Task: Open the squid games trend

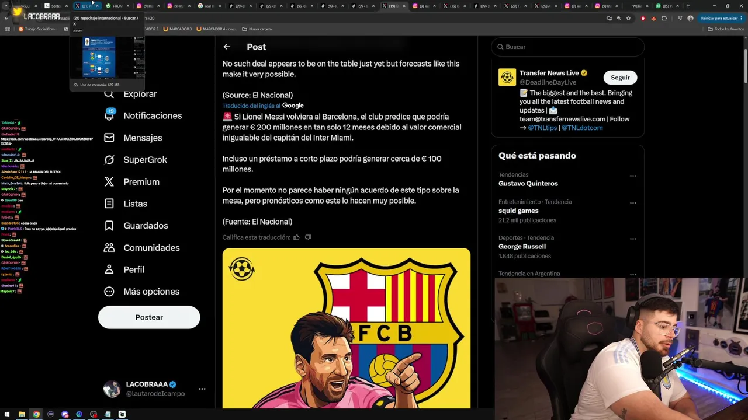Action: coord(518,211)
